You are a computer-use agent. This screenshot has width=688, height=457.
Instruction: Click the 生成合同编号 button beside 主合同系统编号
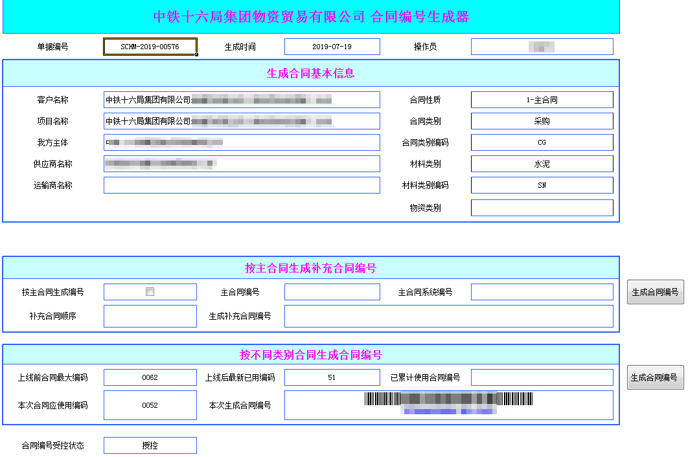click(x=655, y=292)
